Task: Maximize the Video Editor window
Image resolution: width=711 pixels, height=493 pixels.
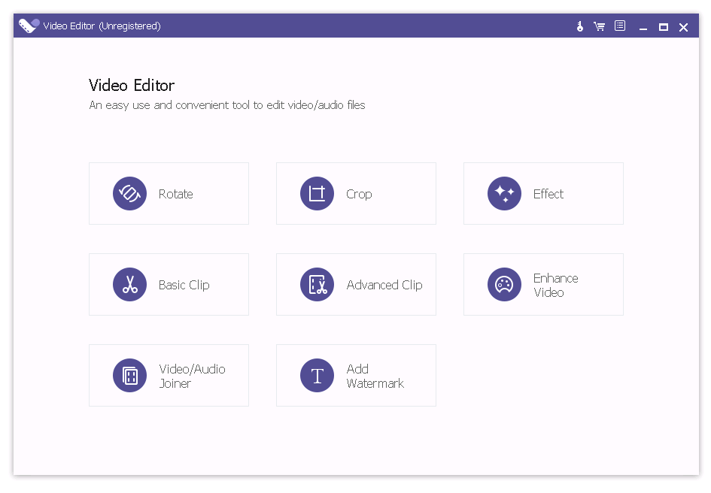Action: tap(663, 27)
